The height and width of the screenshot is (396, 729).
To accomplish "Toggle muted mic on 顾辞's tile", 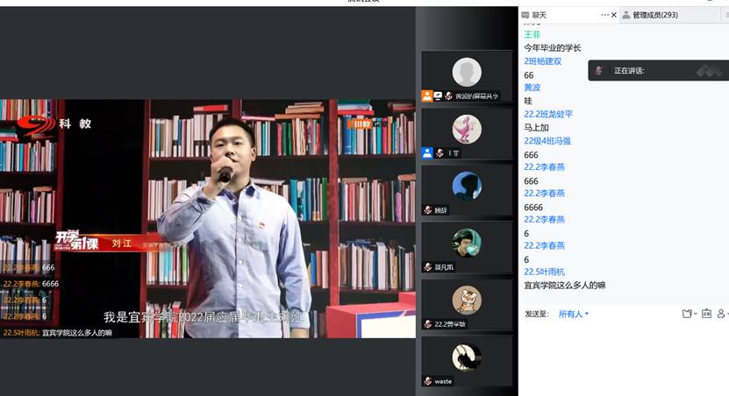I will 428,210.
